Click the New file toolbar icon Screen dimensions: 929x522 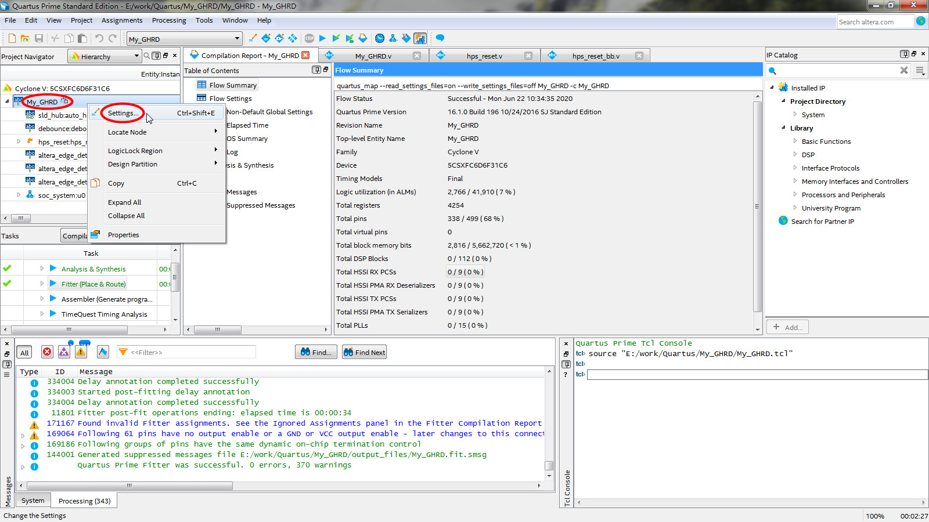[x=12, y=38]
